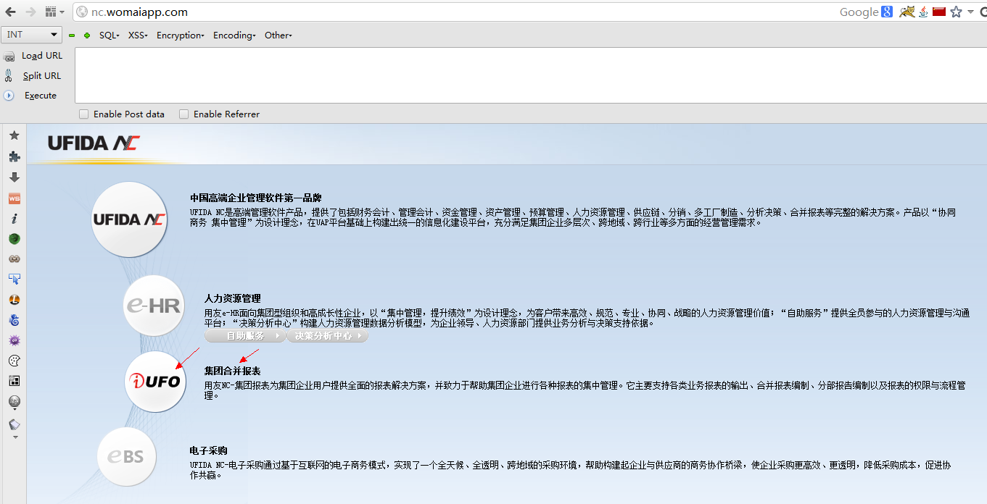Go back with the browser back arrow
The image size is (987, 504).
tap(11, 12)
